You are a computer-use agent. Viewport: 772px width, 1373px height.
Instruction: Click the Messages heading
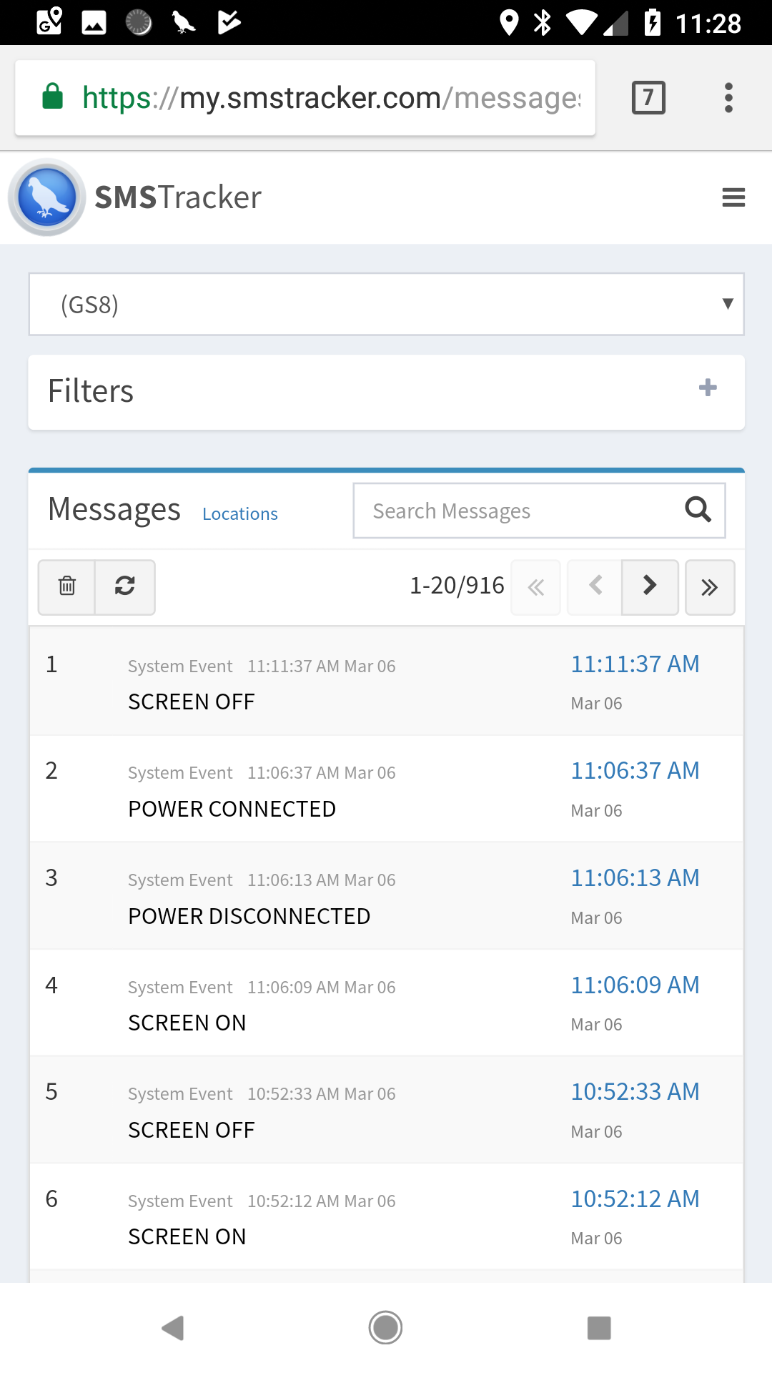pyautogui.click(x=114, y=510)
